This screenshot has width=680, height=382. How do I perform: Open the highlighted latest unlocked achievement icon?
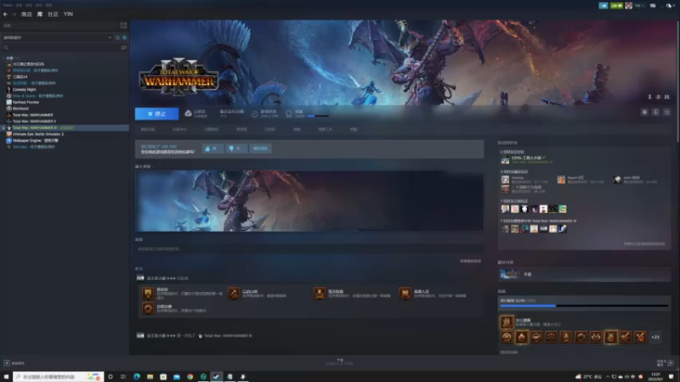507,323
